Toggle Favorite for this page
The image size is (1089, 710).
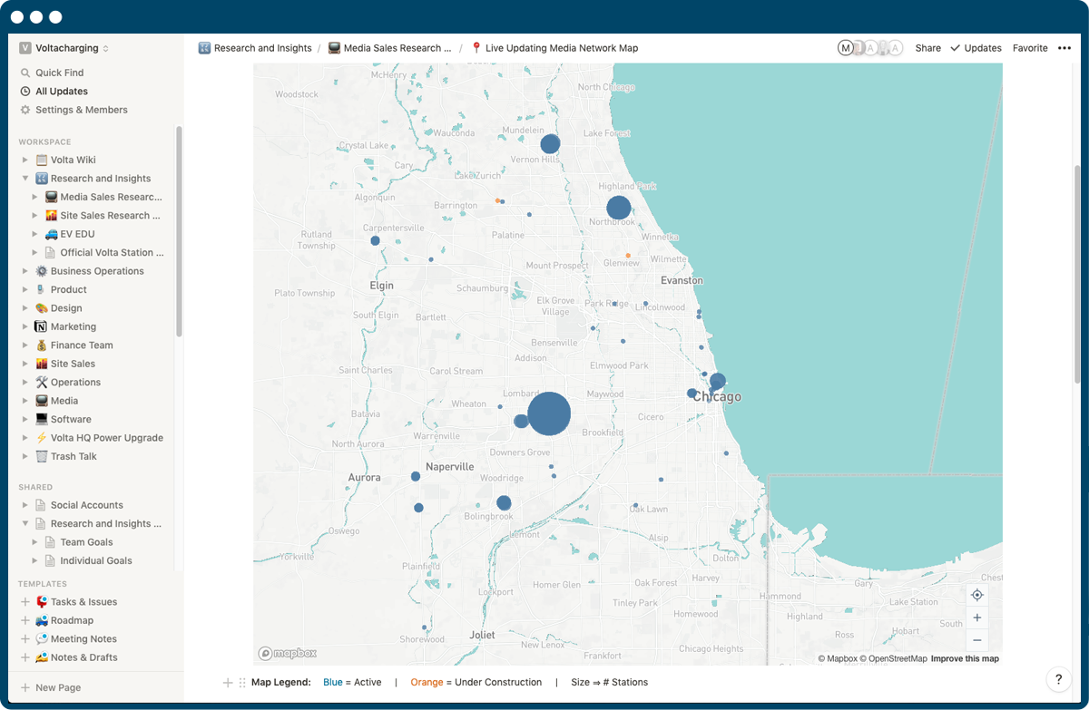[x=1029, y=47]
